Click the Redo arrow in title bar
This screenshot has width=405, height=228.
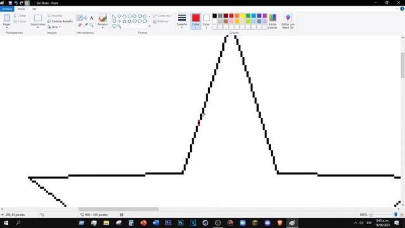pos(22,3)
